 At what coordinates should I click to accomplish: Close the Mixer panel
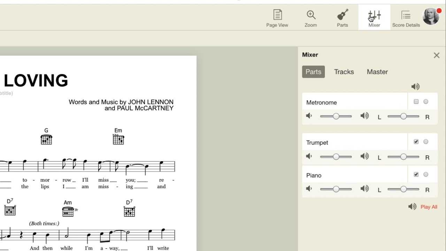[437, 55]
